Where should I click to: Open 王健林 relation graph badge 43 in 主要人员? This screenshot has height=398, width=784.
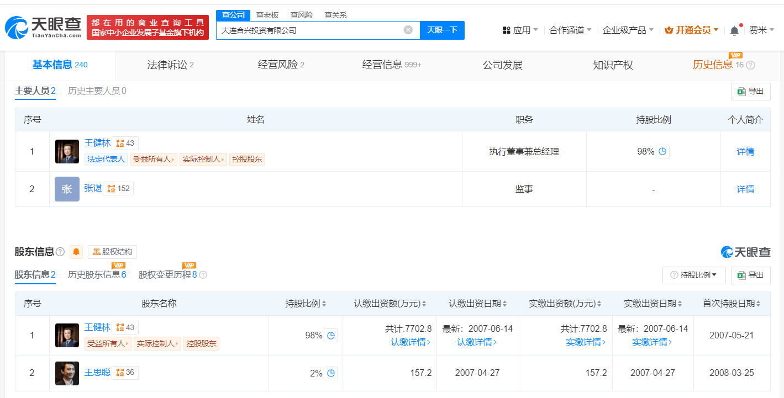[125, 143]
